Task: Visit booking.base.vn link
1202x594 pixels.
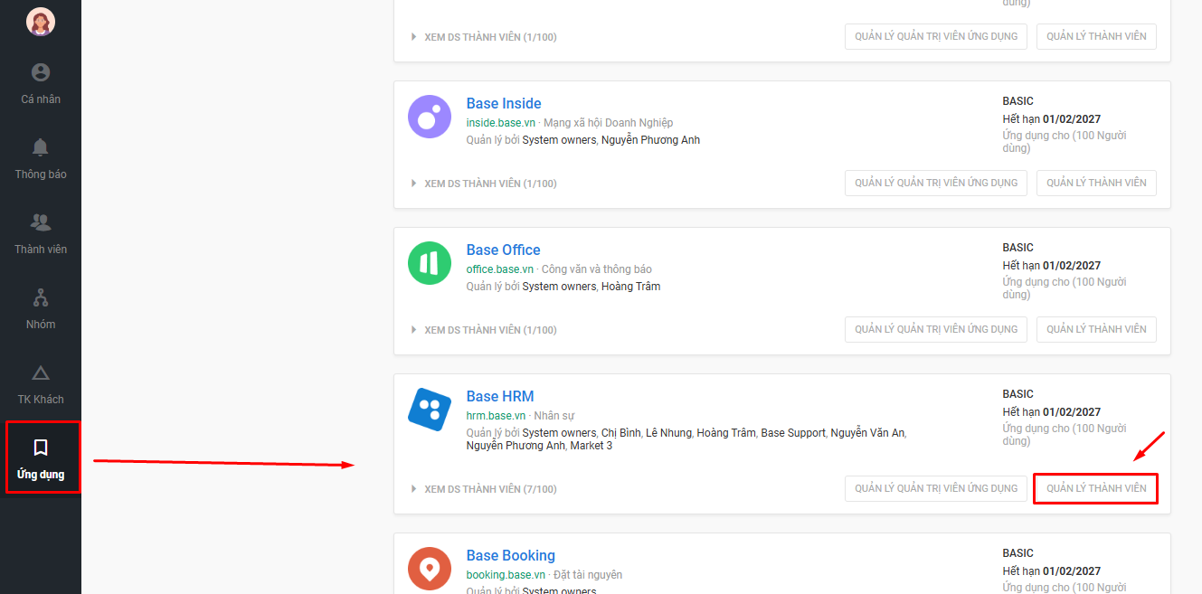Action: (x=506, y=575)
